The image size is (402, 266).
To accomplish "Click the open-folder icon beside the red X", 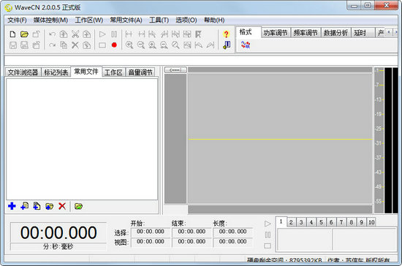I will (x=78, y=206).
